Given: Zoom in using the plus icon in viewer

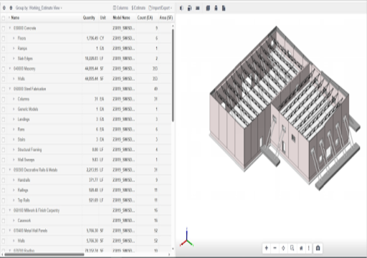Looking at the screenshot, I should 267,248.
